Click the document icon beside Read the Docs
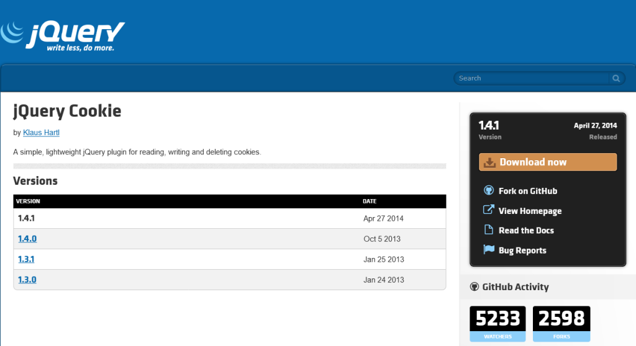Screen dimensions: 636x346 click(x=489, y=229)
